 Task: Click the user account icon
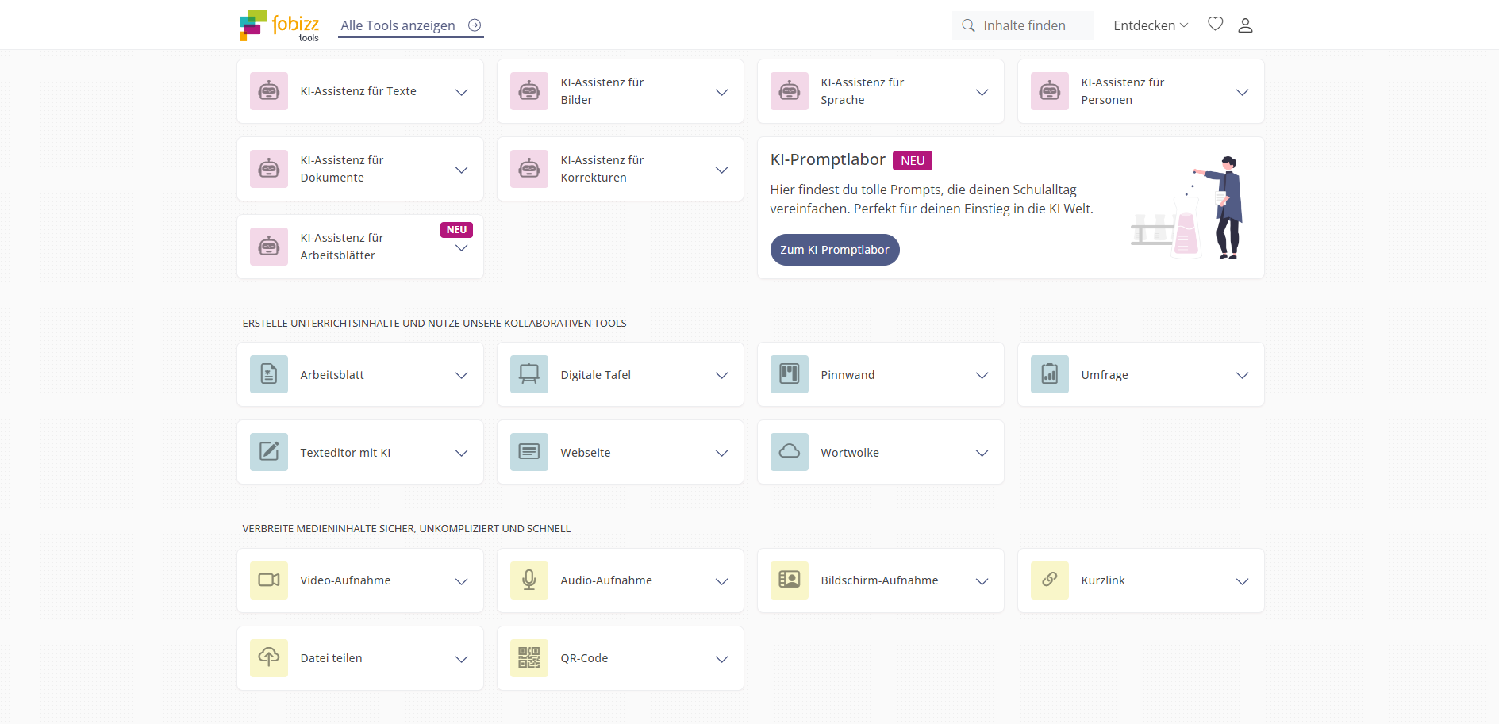pyautogui.click(x=1245, y=25)
